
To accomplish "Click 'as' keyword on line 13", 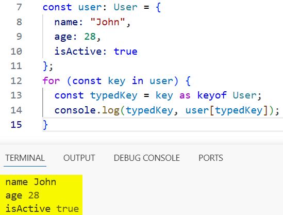I will coord(185,95).
